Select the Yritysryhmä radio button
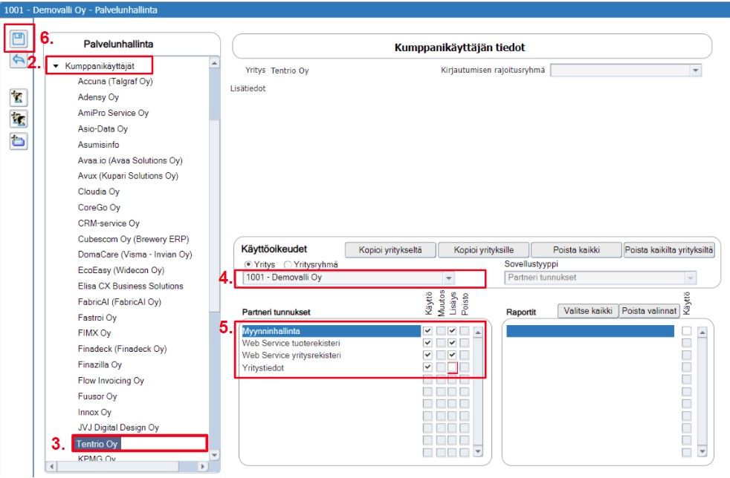This screenshot has height=478, width=730. (x=288, y=264)
